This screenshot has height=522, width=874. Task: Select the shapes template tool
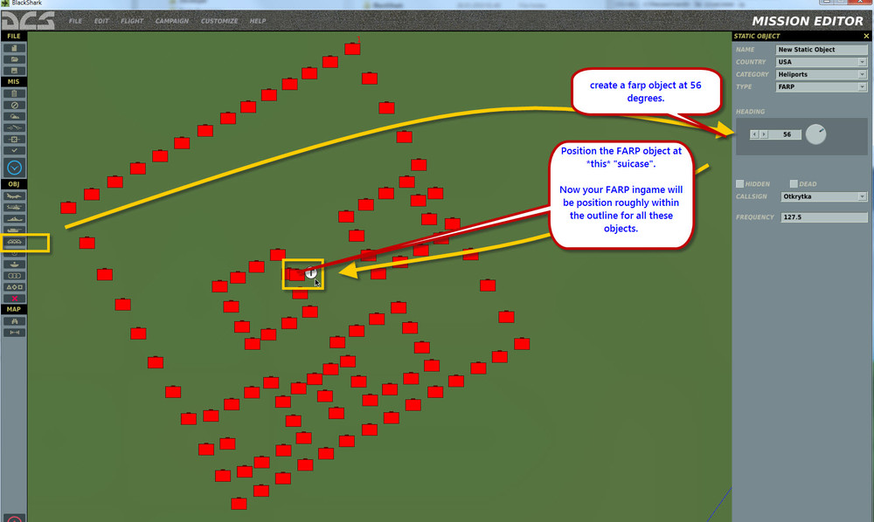[14, 287]
